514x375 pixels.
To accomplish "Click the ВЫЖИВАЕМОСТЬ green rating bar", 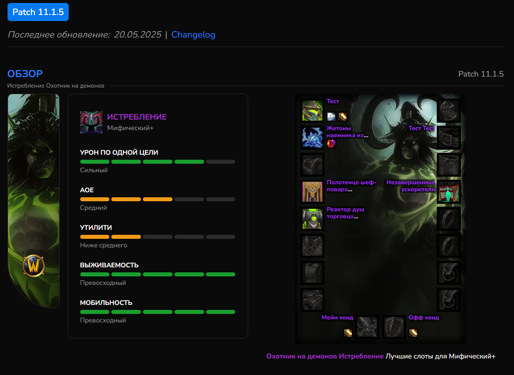I will click(x=157, y=274).
